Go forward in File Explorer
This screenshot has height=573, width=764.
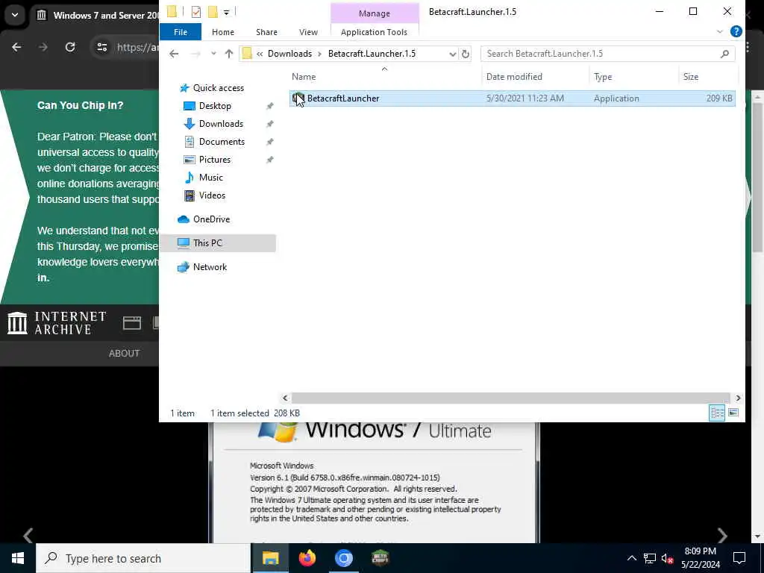pos(195,54)
